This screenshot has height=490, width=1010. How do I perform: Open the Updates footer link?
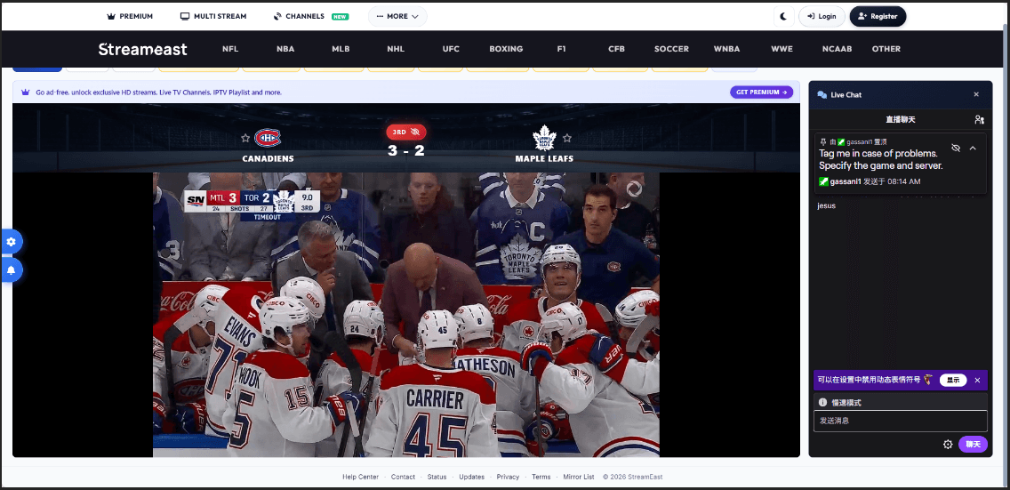point(471,478)
